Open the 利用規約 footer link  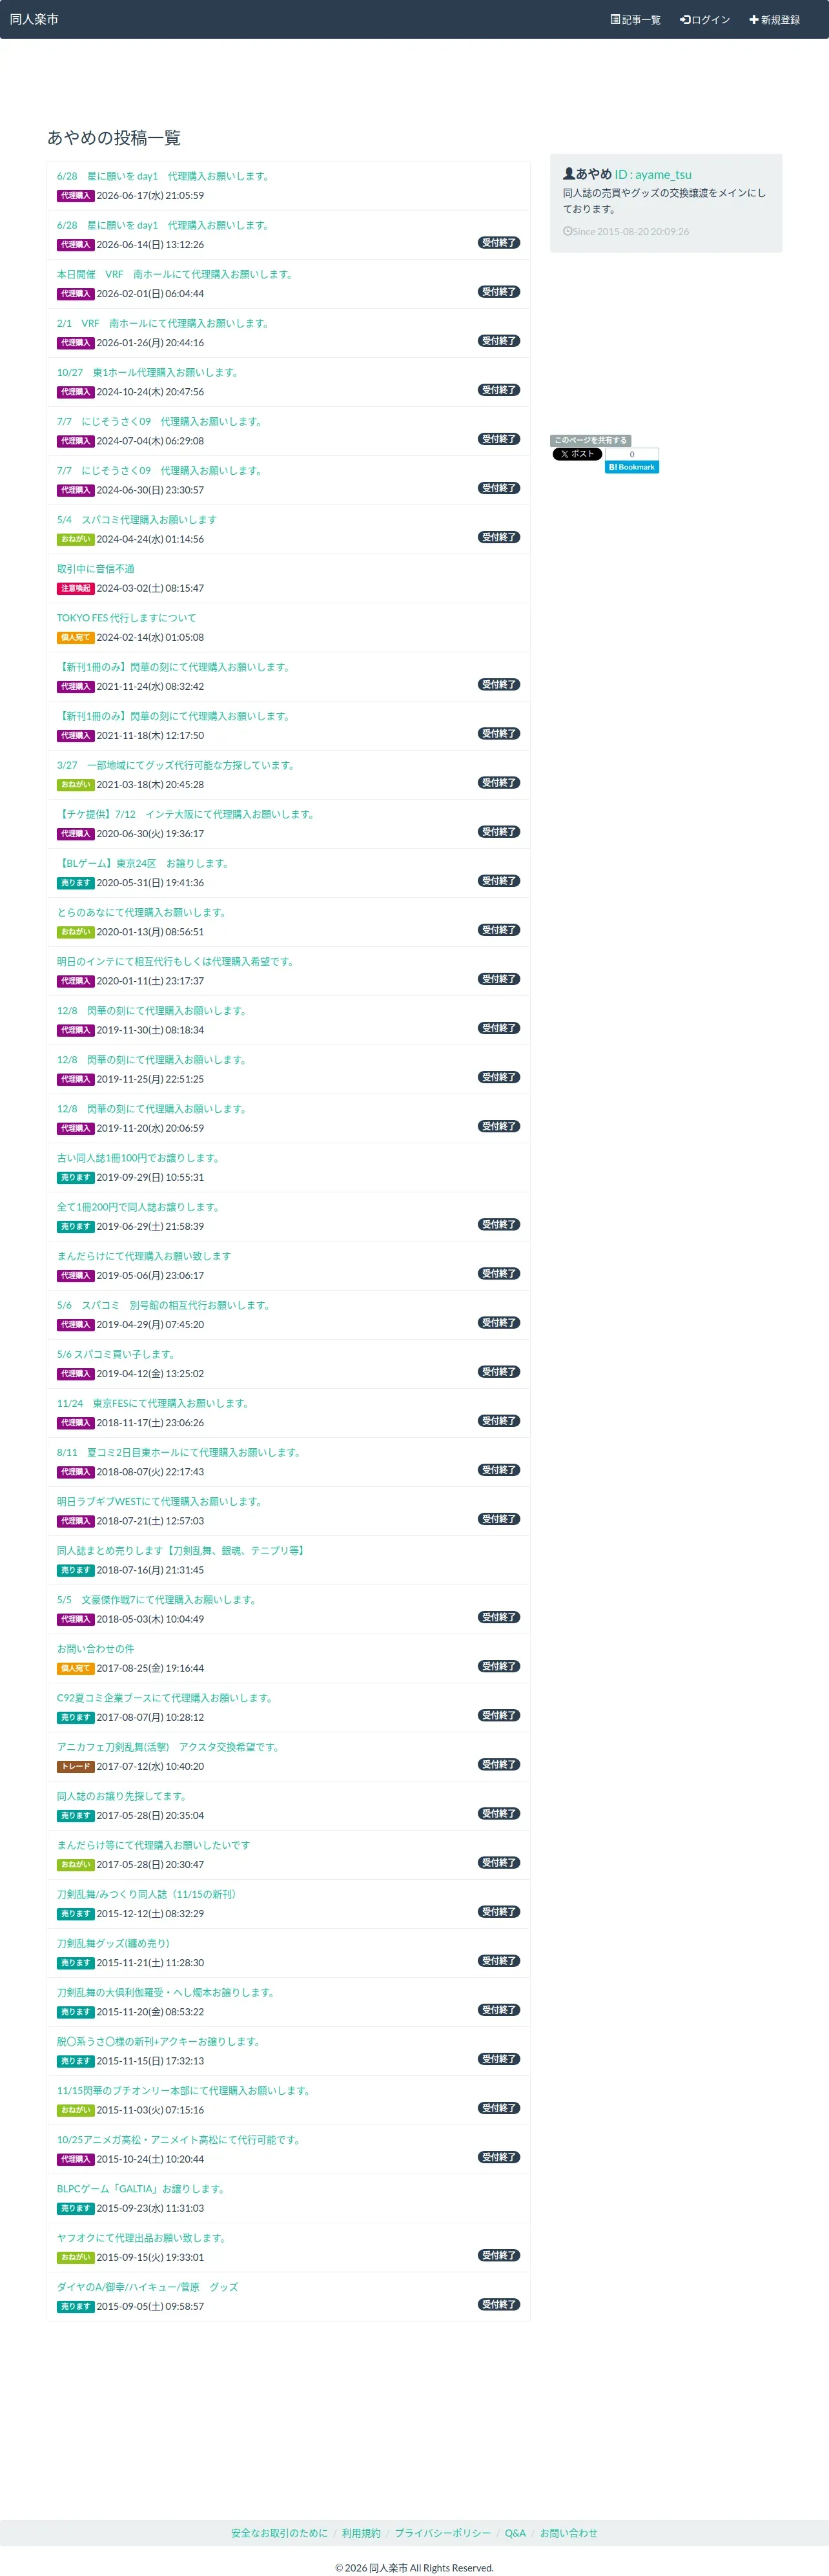coord(361,2533)
